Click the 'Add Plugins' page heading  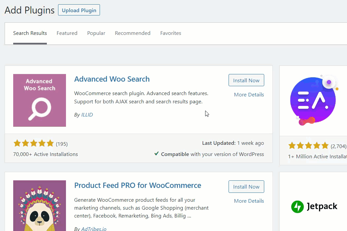tap(29, 10)
